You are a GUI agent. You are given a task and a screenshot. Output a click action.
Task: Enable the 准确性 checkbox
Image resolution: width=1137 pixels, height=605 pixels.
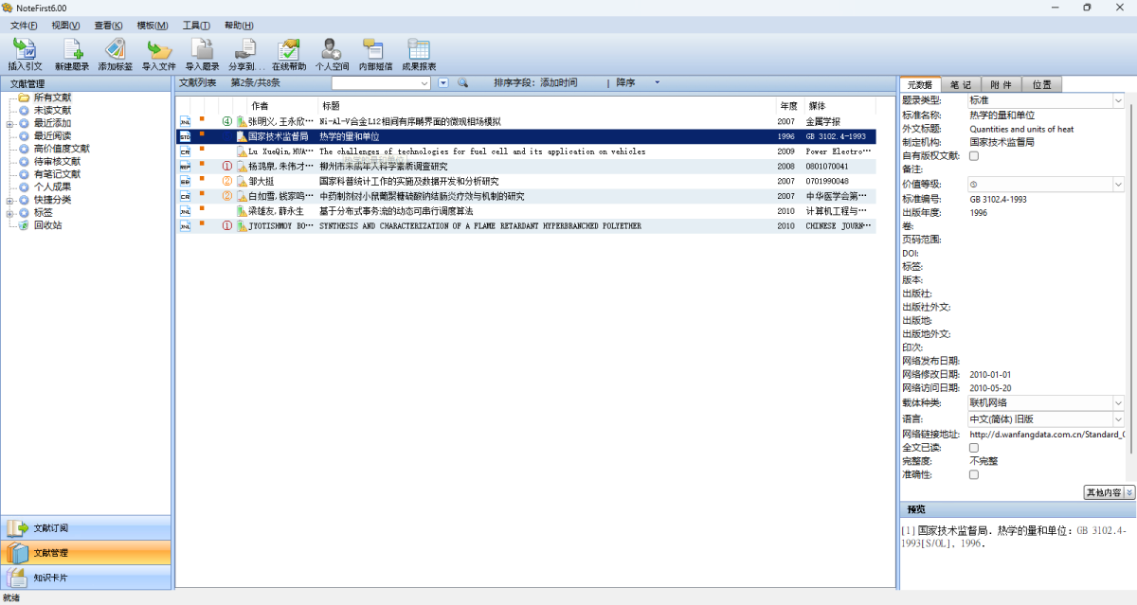click(973, 474)
